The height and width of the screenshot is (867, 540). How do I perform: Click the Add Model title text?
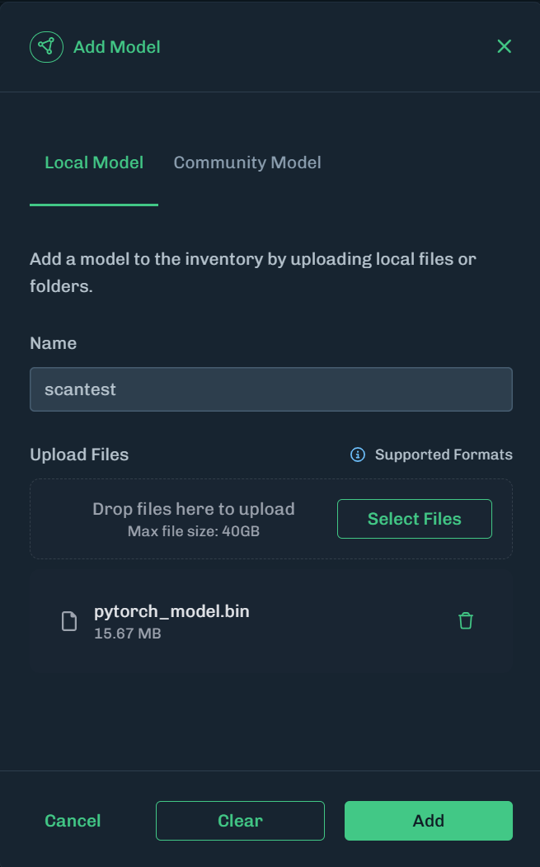tap(116, 46)
